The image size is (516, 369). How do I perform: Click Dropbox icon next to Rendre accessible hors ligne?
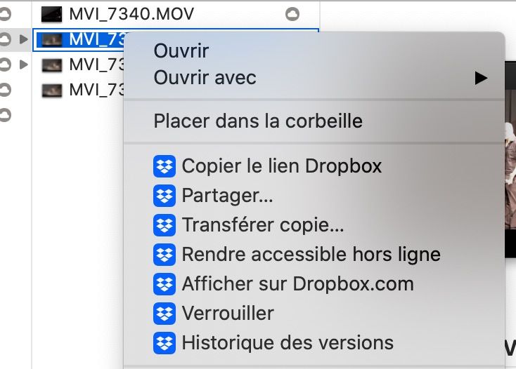pyautogui.click(x=164, y=255)
